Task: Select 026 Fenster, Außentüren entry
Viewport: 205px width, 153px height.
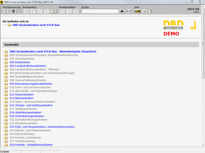Action: pyautogui.click(x=25, y=137)
